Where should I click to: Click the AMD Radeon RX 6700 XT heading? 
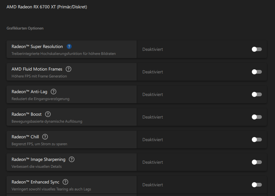coord(47,7)
